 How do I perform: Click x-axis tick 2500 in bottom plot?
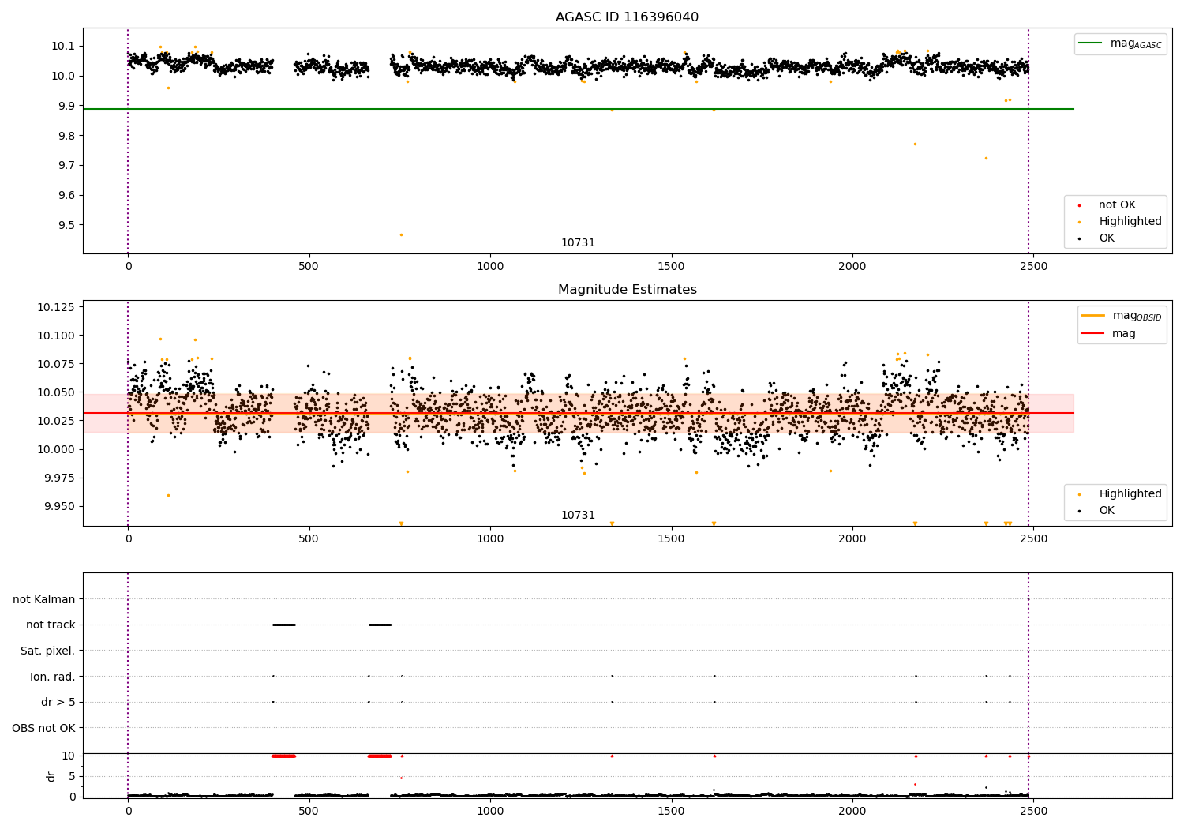tap(1033, 811)
